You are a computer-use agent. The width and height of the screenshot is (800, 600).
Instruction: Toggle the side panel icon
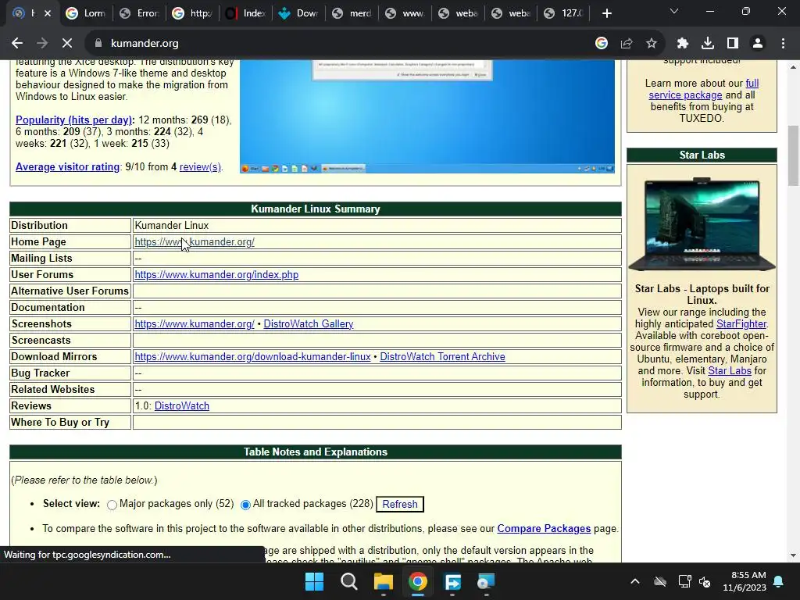(x=733, y=44)
